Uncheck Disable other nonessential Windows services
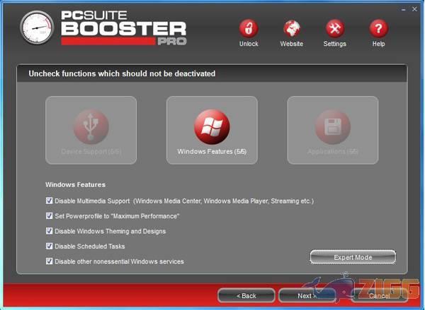This screenshot has width=425, height=310. click(x=50, y=261)
